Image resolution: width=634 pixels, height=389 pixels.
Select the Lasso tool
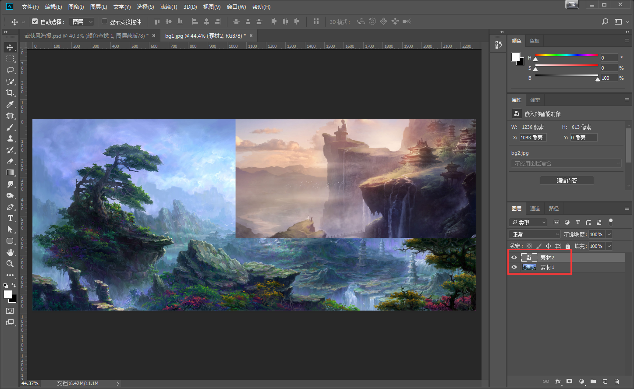click(x=10, y=70)
